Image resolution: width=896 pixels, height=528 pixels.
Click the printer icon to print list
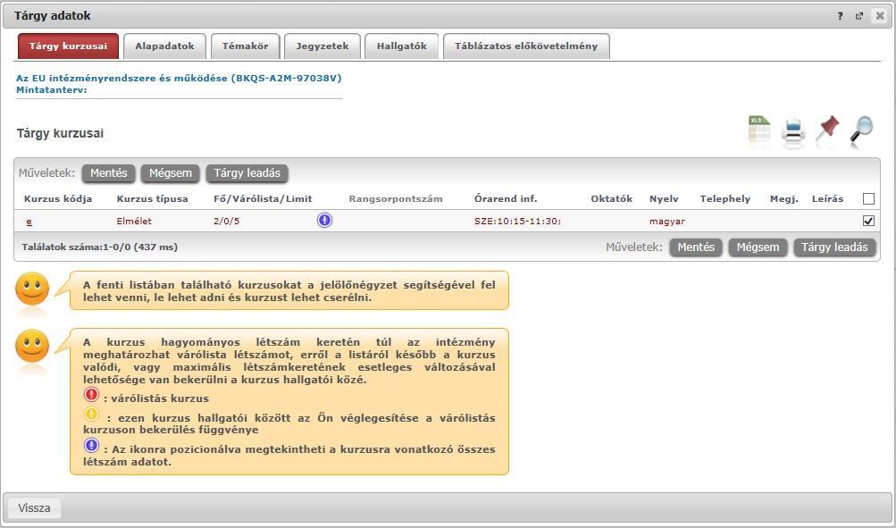click(793, 130)
